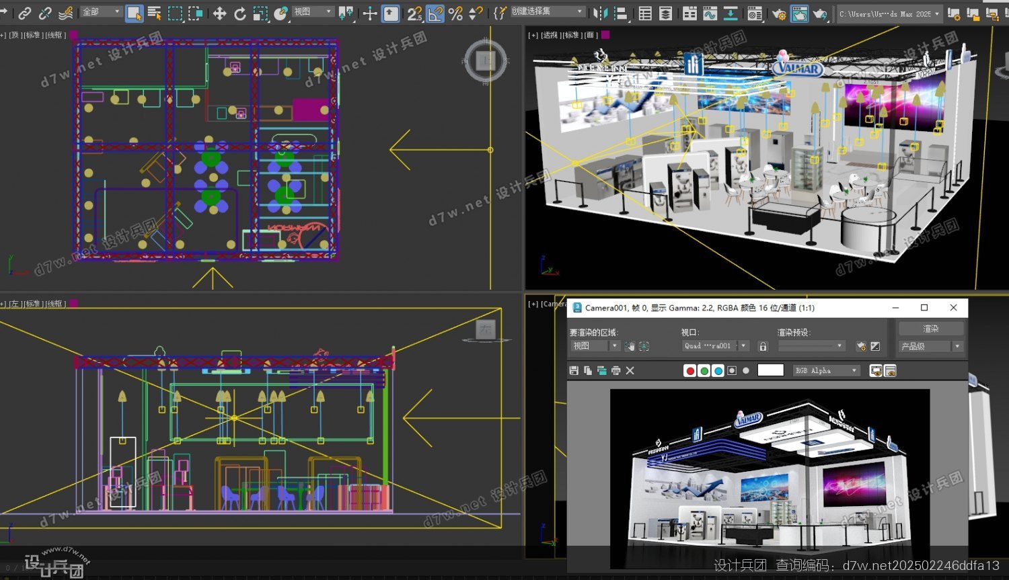Click the white color swatch in render window
The width and height of the screenshot is (1009, 580).
(x=771, y=370)
